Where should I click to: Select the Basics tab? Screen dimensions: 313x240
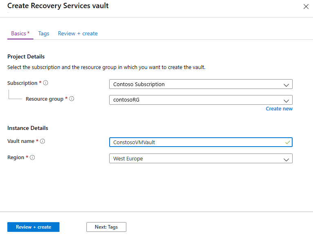point(20,33)
